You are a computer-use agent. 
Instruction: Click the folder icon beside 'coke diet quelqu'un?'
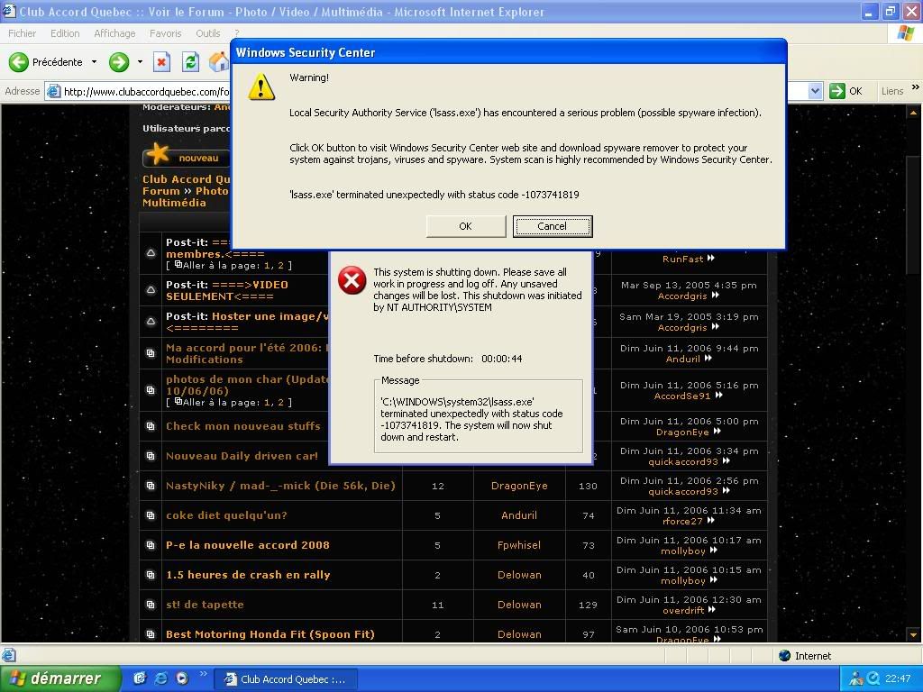[151, 515]
